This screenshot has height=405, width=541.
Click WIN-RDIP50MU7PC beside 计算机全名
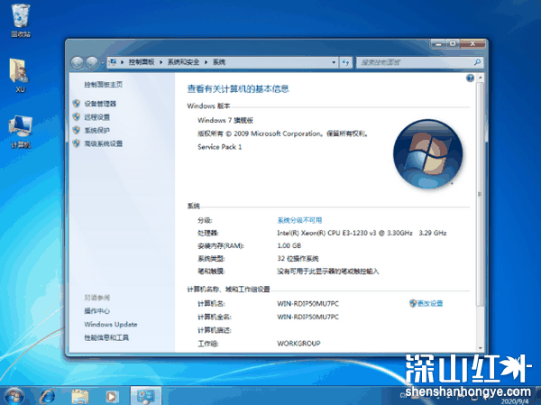(x=307, y=317)
